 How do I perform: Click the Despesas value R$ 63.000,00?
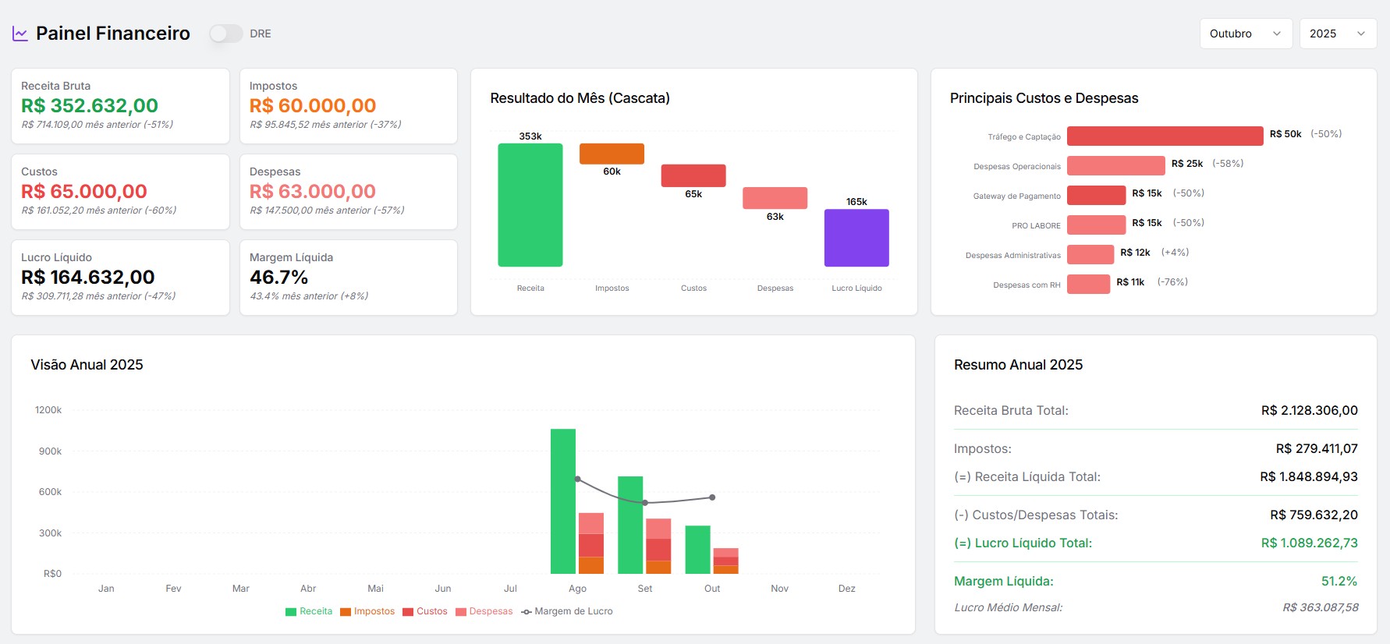[313, 191]
